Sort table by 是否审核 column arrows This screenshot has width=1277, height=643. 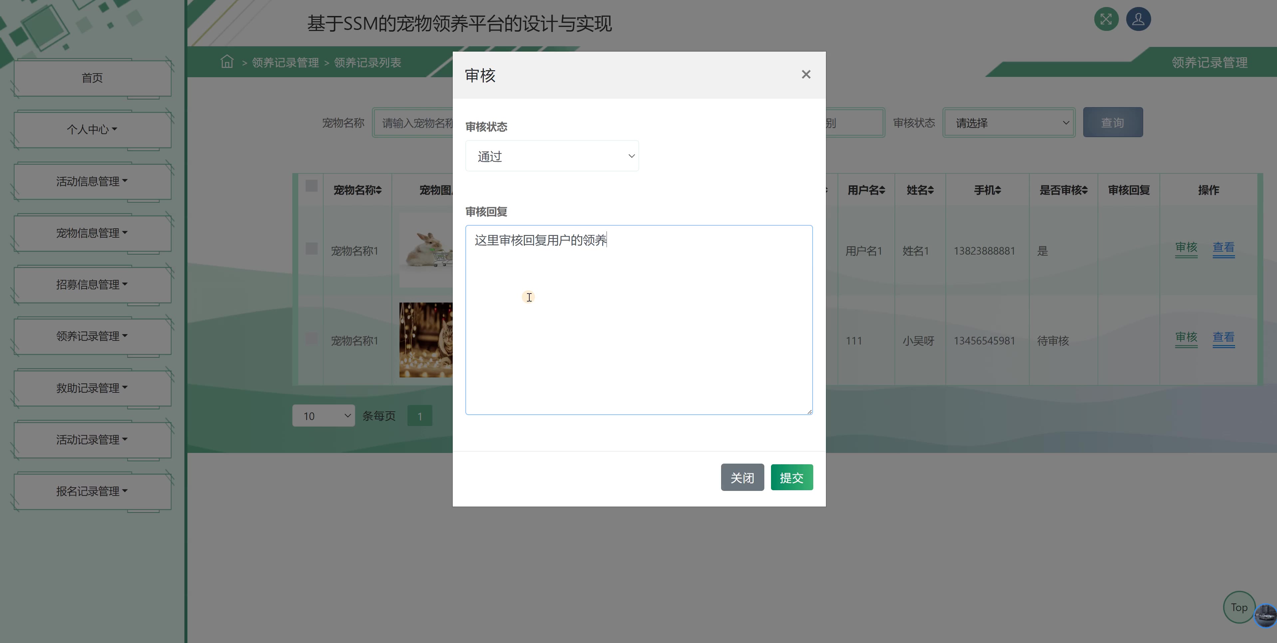(x=1085, y=190)
